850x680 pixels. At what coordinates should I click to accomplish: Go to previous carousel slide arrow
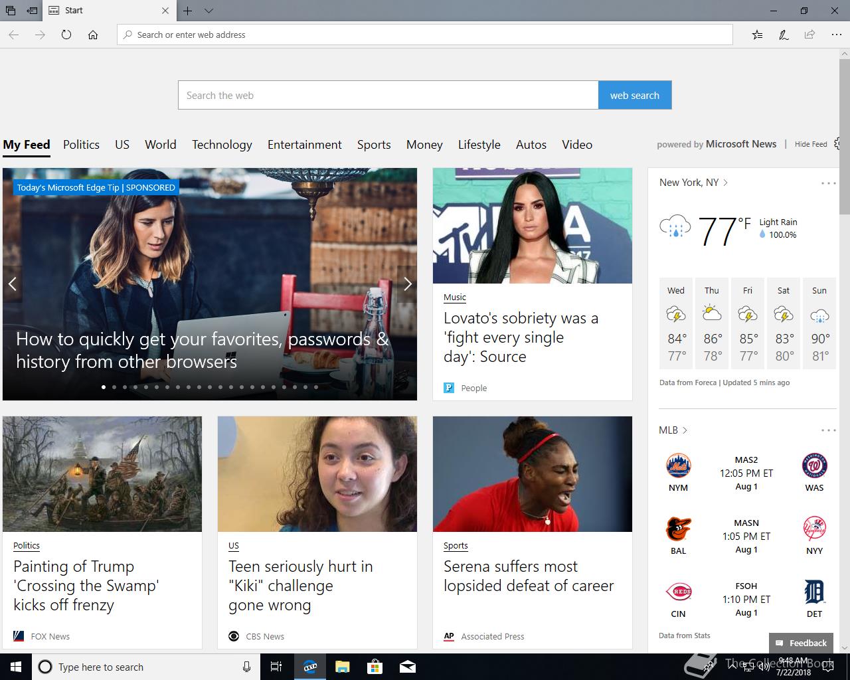pos(12,284)
